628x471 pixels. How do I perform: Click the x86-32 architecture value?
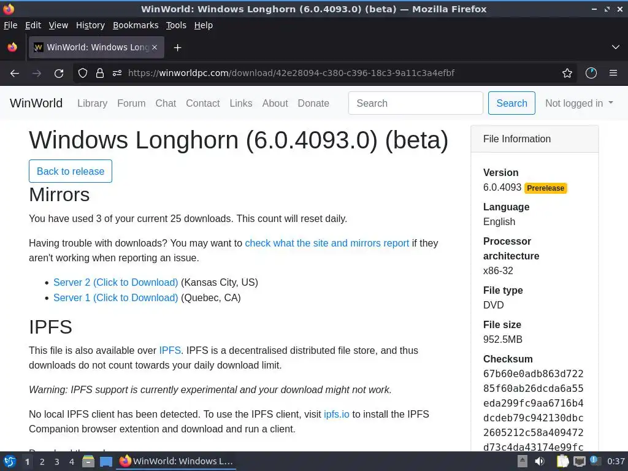click(498, 271)
